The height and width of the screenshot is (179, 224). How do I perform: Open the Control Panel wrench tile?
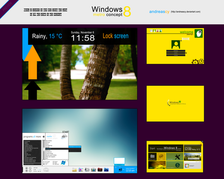click(x=175, y=157)
